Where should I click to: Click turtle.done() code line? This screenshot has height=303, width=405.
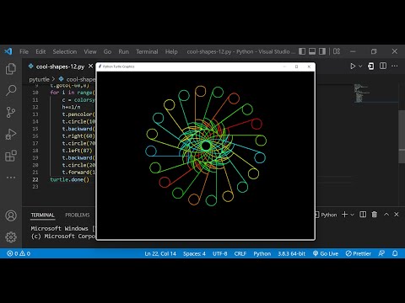pyautogui.click(x=70, y=179)
